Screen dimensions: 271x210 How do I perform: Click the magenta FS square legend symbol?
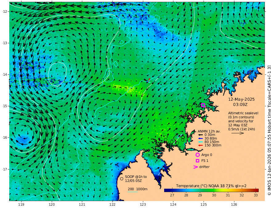coord(197,161)
